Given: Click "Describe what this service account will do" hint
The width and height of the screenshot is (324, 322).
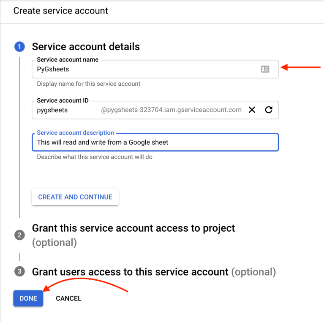Looking at the screenshot, I should tap(95, 157).
